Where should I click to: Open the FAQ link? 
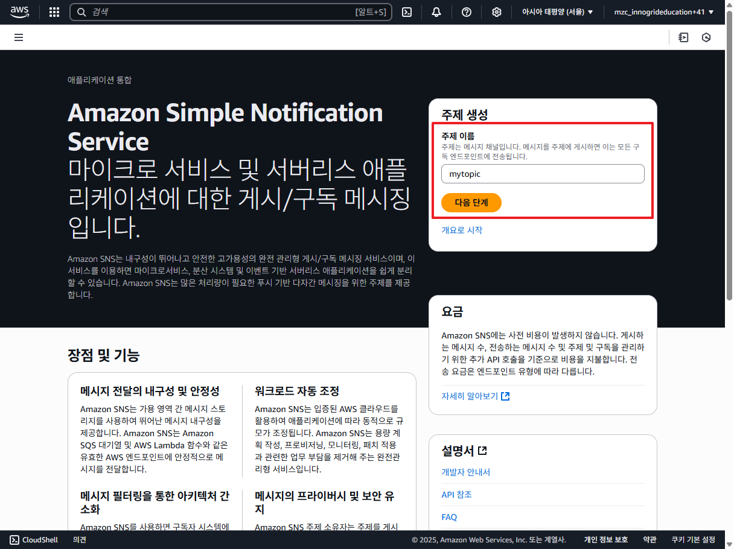point(449,517)
